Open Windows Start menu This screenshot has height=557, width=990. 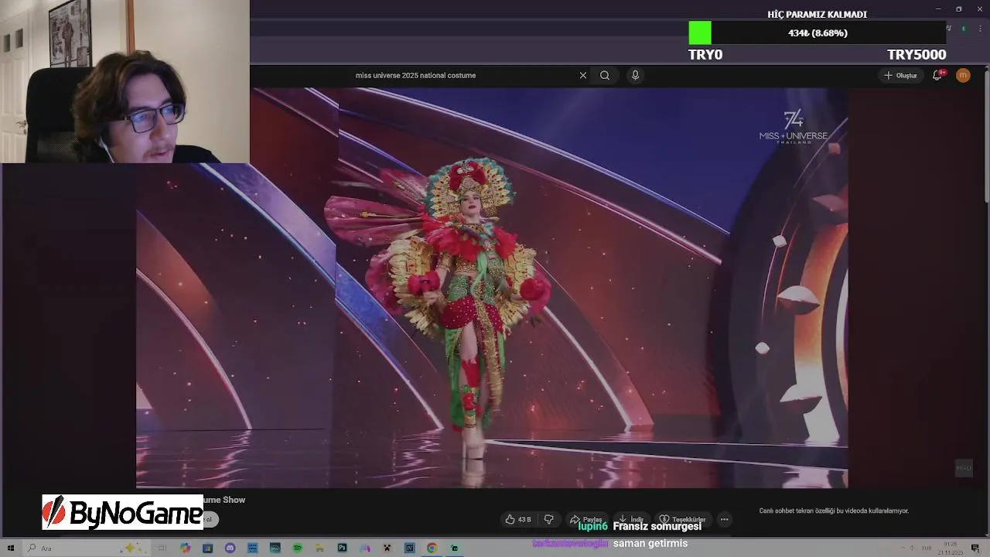11,548
